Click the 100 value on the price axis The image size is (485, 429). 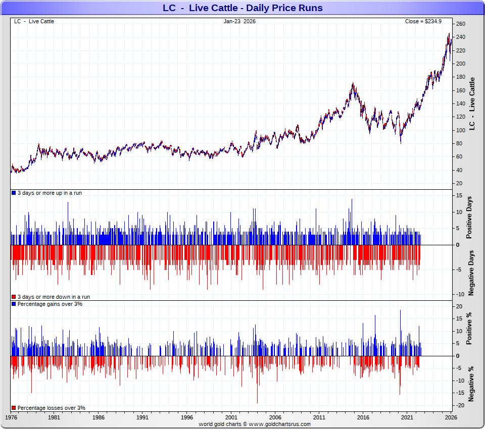point(460,130)
